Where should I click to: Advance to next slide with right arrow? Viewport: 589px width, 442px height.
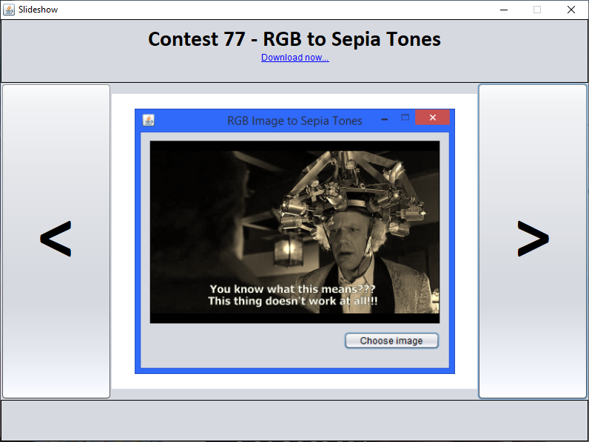pos(533,241)
